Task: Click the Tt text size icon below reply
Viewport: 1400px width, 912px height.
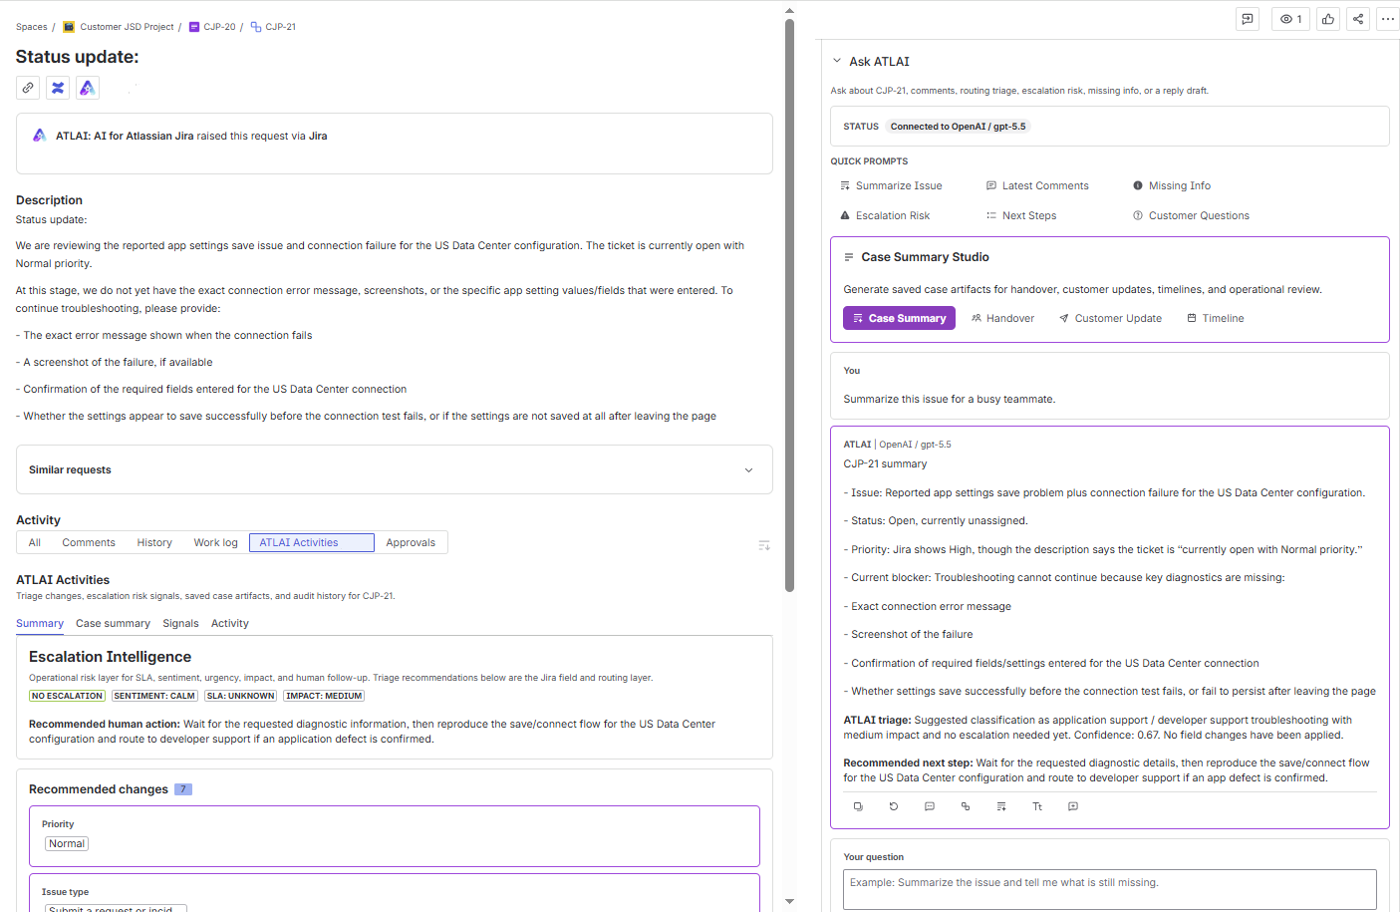Action: pyautogui.click(x=1037, y=806)
